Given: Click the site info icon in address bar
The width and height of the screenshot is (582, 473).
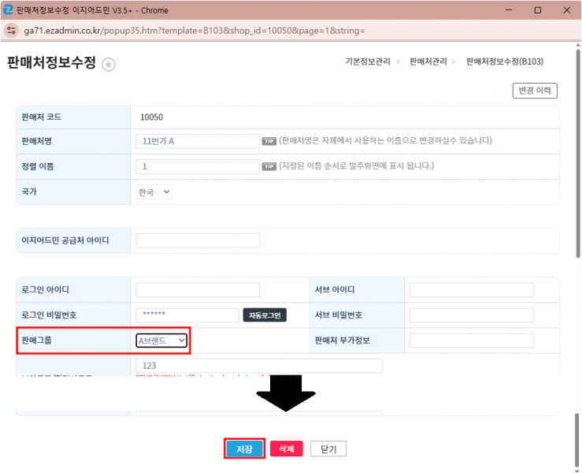Looking at the screenshot, I should pyautogui.click(x=12, y=30).
